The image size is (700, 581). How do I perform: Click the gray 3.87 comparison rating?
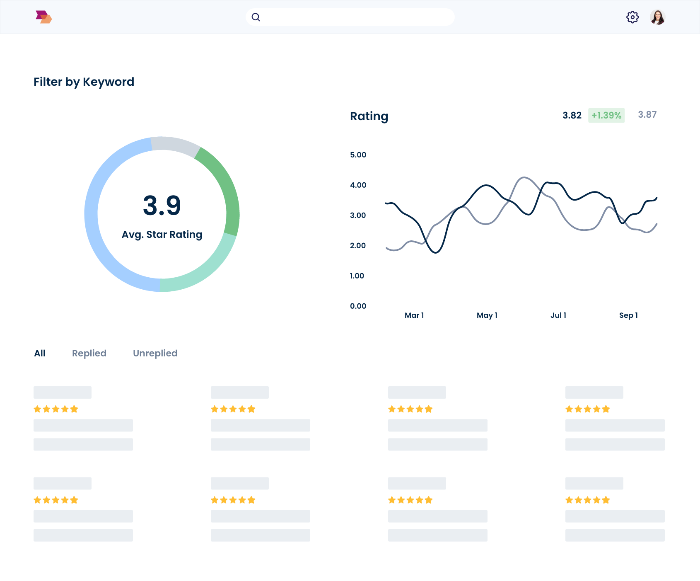pos(647,114)
